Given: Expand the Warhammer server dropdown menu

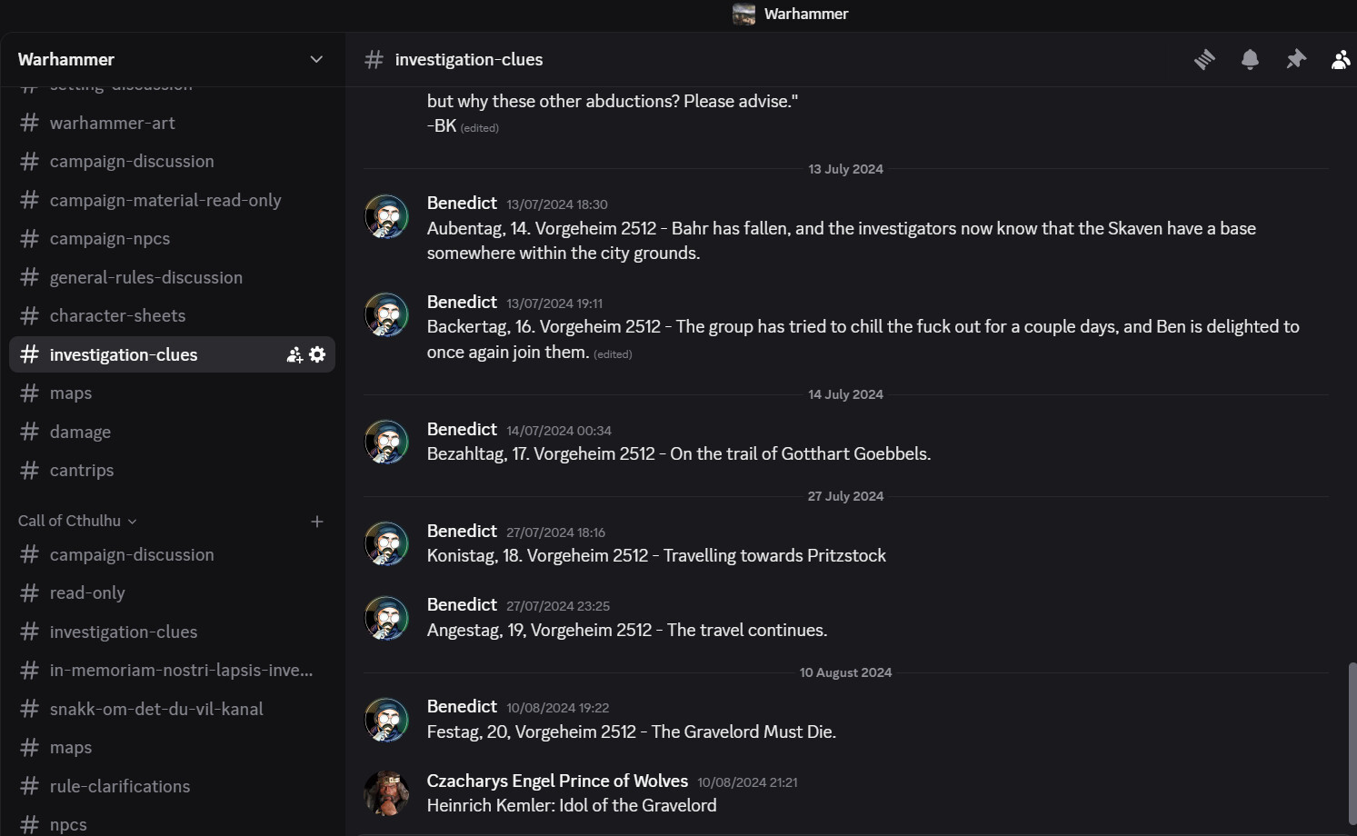Looking at the screenshot, I should tap(316, 60).
